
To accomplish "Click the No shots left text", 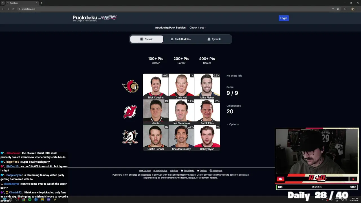I will click(x=234, y=76).
